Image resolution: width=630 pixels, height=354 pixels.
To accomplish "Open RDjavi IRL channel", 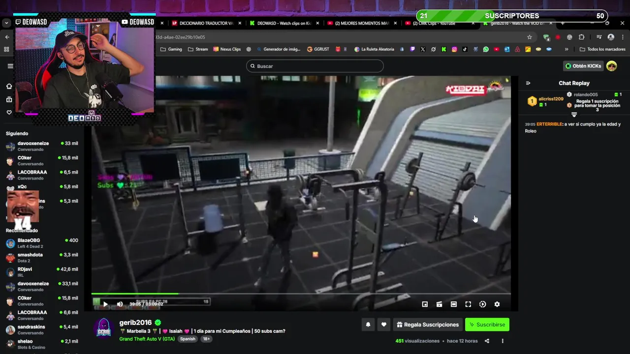I will pyautogui.click(x=42, y=272).
